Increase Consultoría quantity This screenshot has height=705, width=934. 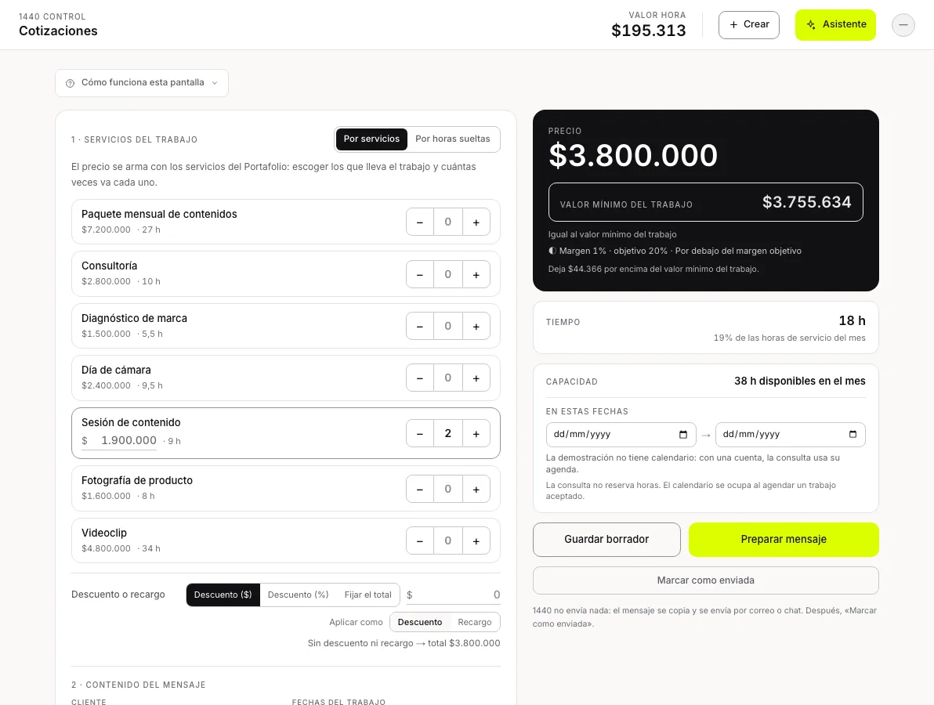[x=476, y=274]
